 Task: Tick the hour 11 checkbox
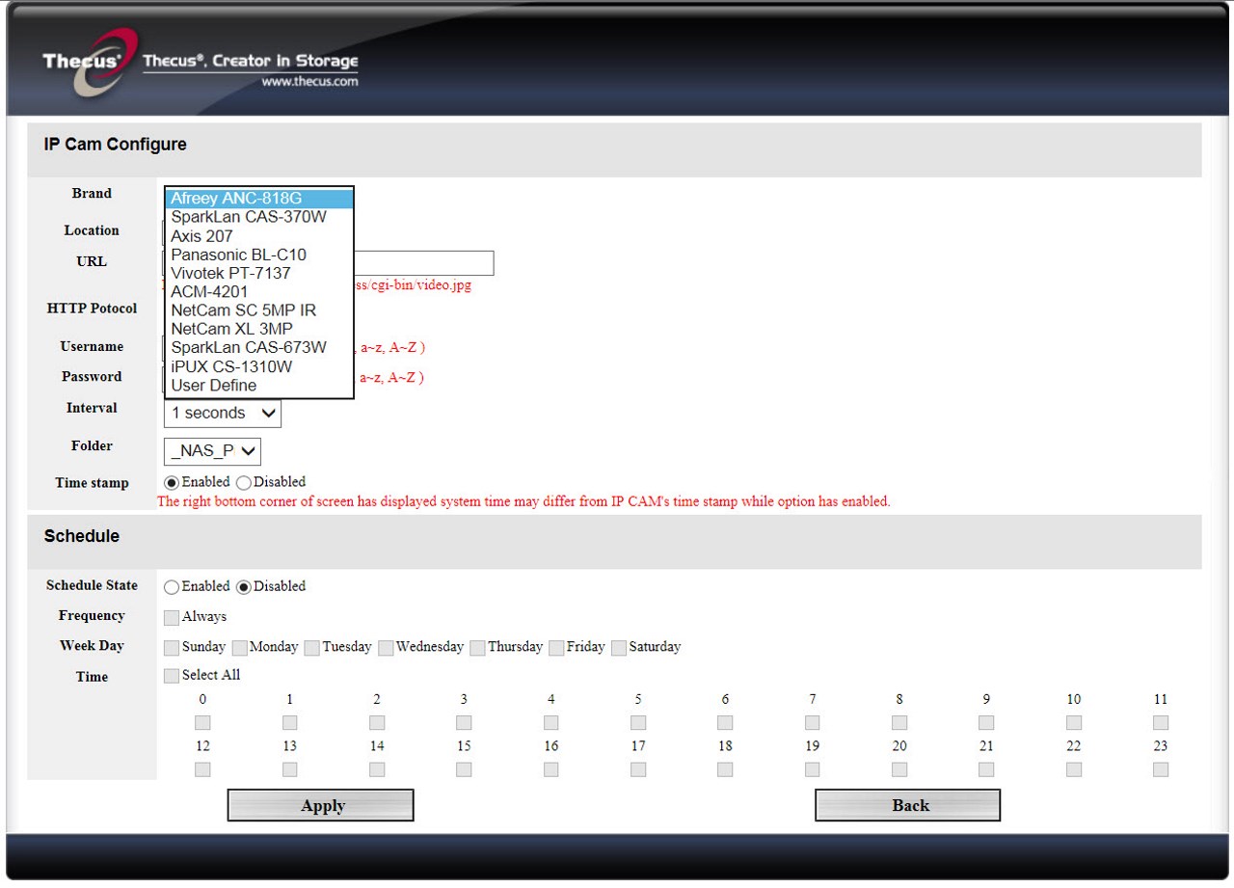[x=1161, y=722]
